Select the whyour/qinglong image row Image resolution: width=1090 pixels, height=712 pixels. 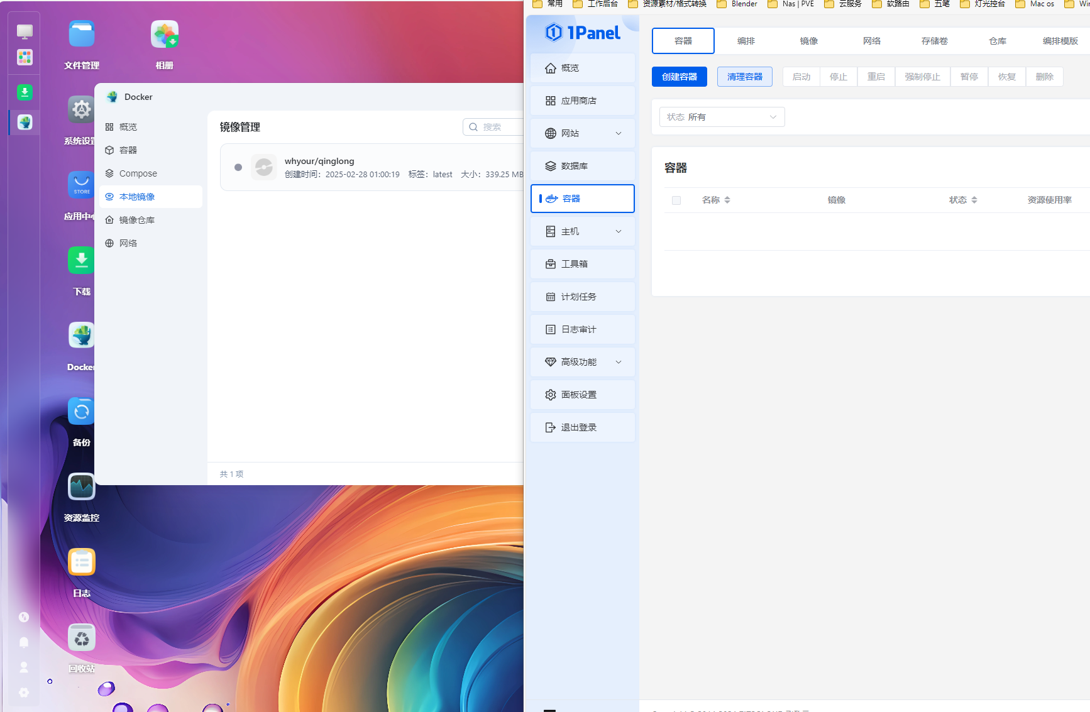pyautogui.click(x=372, y=167)
